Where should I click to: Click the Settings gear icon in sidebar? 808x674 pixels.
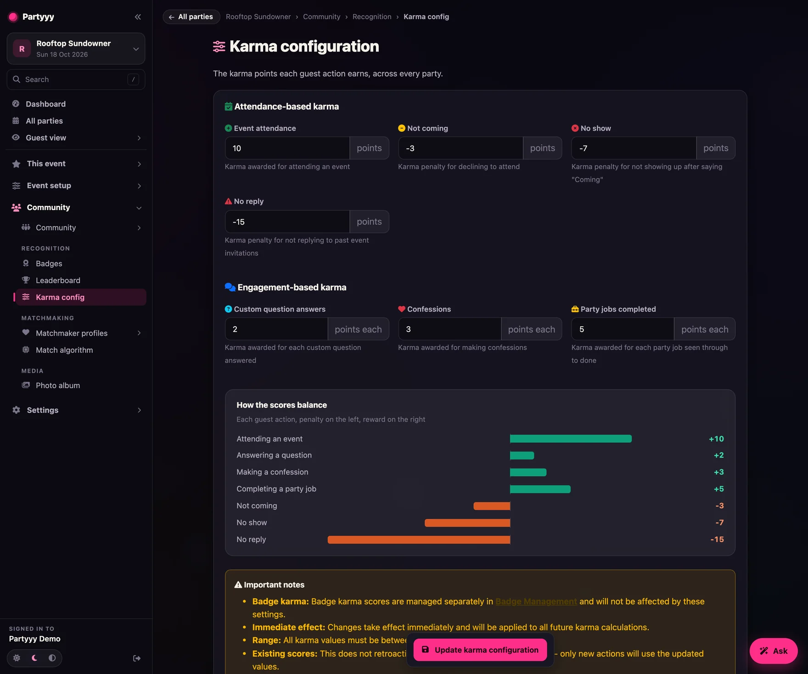click(17, 410)
